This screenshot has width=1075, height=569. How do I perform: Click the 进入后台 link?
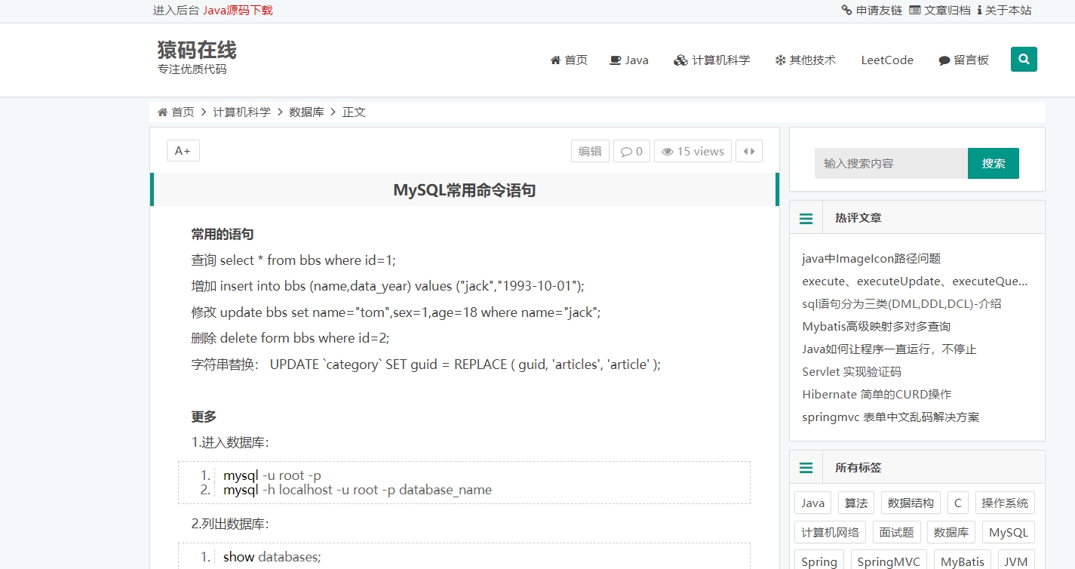pos(176,11)
